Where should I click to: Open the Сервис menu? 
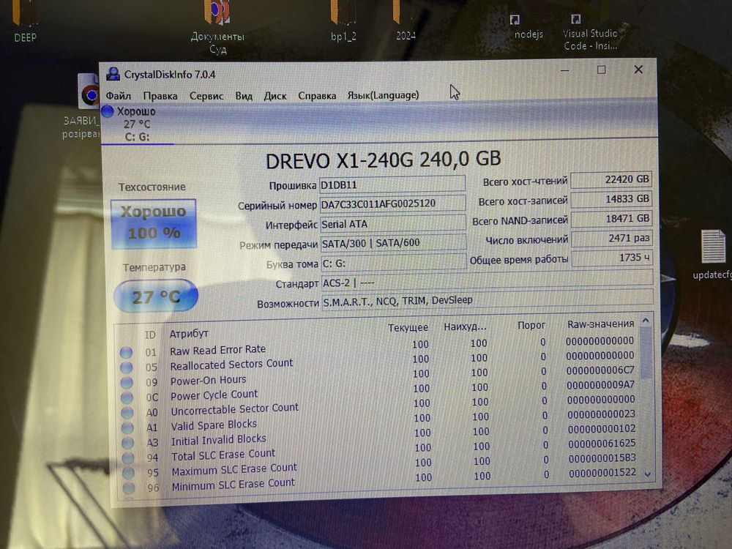[x=206, y=96]
